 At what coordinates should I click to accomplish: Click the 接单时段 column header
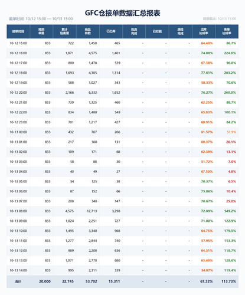click(18, 31)
